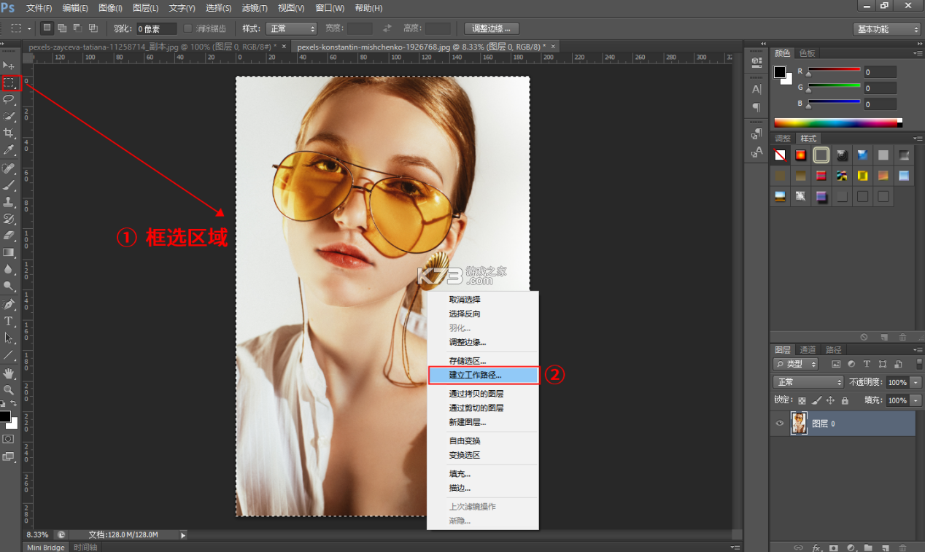Select the Lasso tool

(x=9, y=99)
